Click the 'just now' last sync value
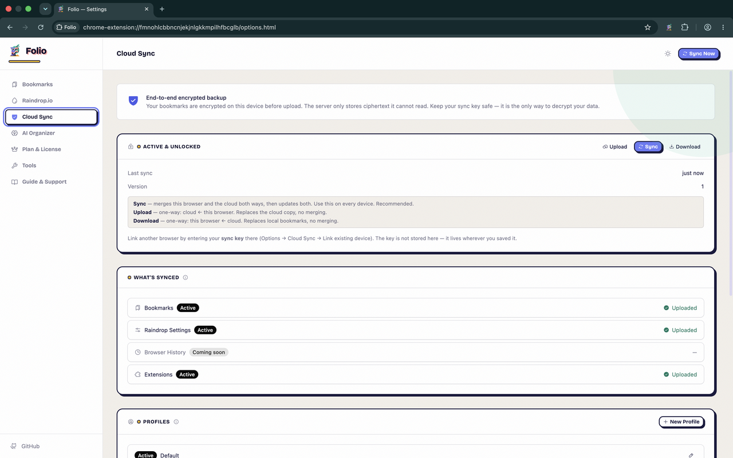Image resolution: width=733 pixels, height=458 pixels. (693, 173)
